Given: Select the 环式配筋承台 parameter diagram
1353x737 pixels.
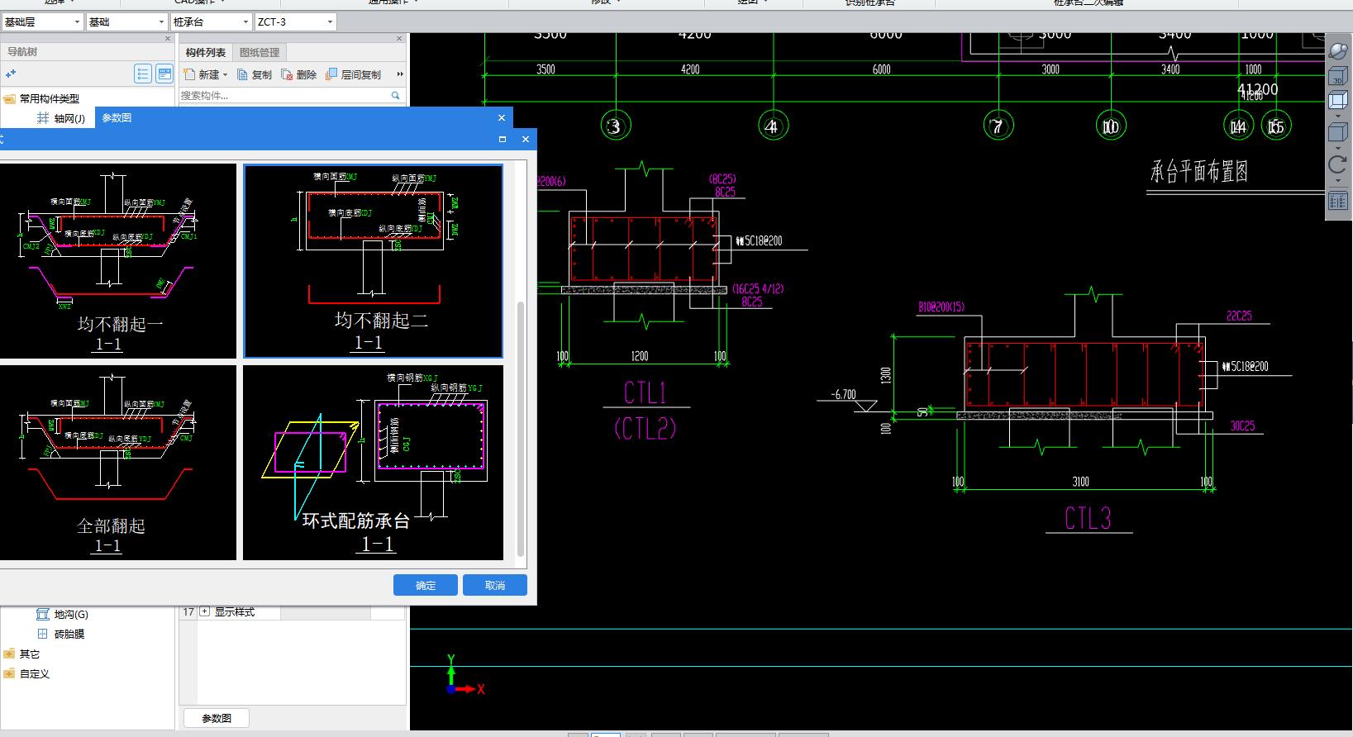Looking at the screenshot, I should tap(373, 463).
